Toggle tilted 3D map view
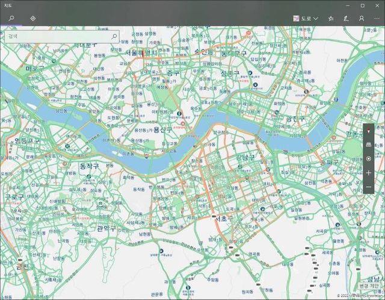385x300 pixels. pyautogui.click(x=369, y=145)
